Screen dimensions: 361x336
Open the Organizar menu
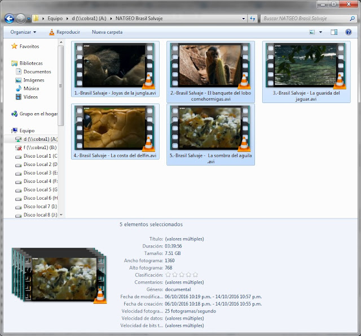[23, 32]
